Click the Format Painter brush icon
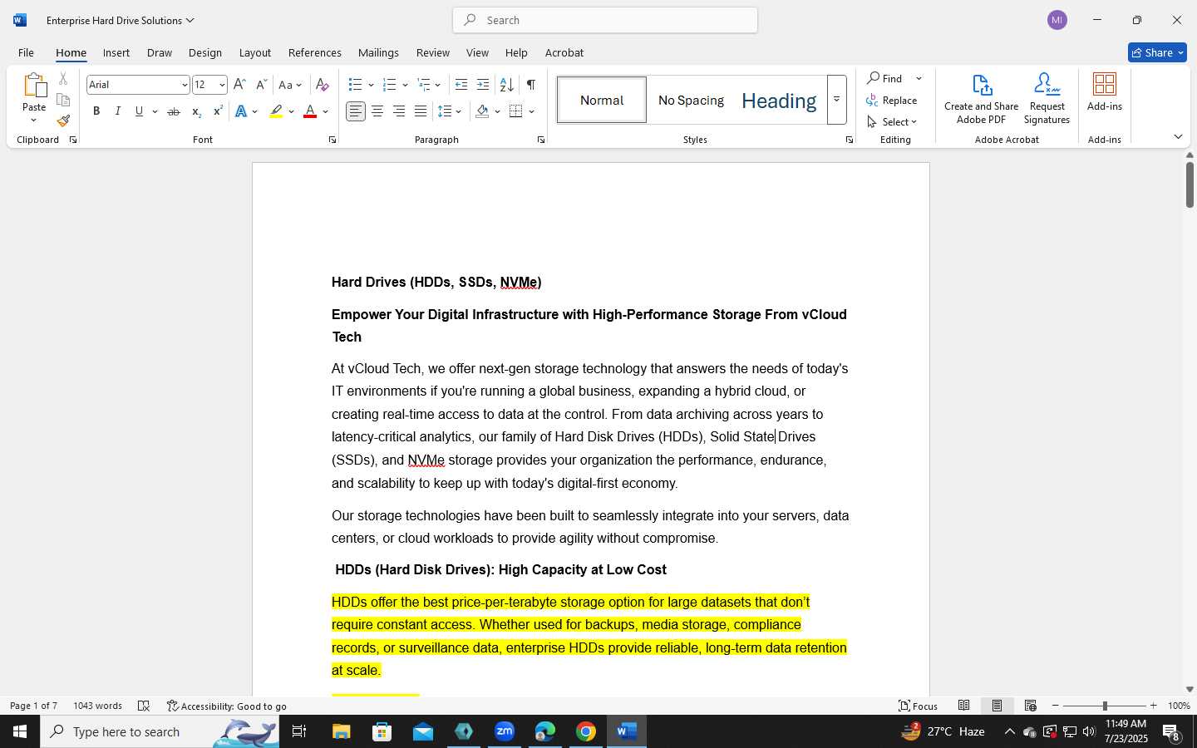 (x=63, y=121)
